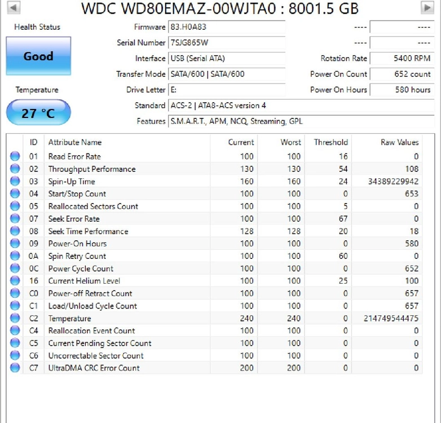Screen dimensions: 441x423
Task: Click status icon for Load/Unload Cycle Count
Action: [x=15, y=306]
